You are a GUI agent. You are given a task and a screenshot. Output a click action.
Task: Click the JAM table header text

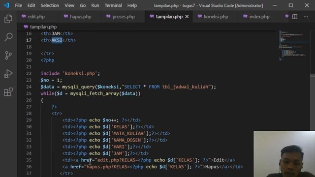56,33
